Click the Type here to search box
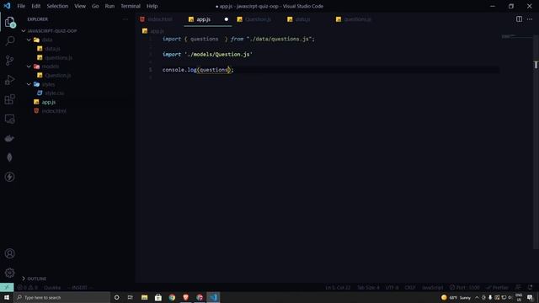 coord(62,297)
